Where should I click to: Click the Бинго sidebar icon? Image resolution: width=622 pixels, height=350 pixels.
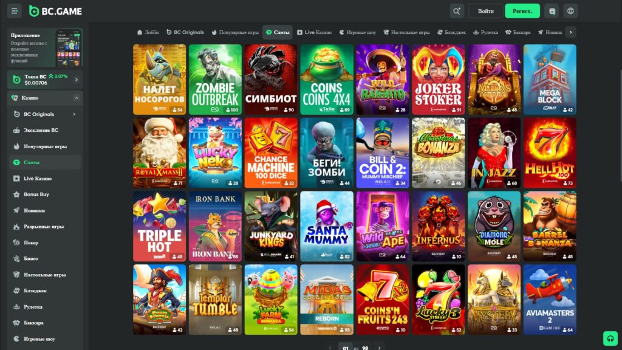pos(16,259)
